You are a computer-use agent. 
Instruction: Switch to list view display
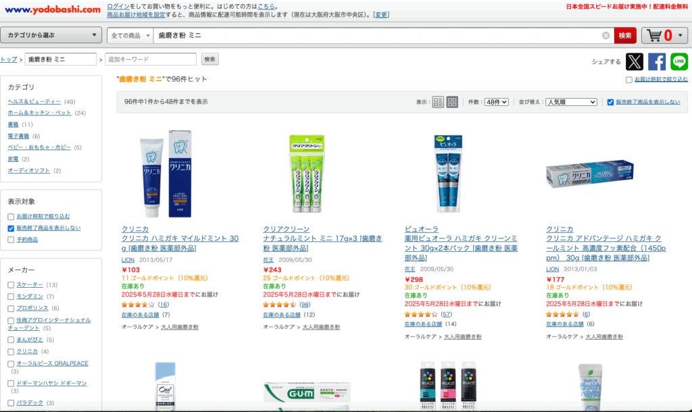tap(438, 102)
